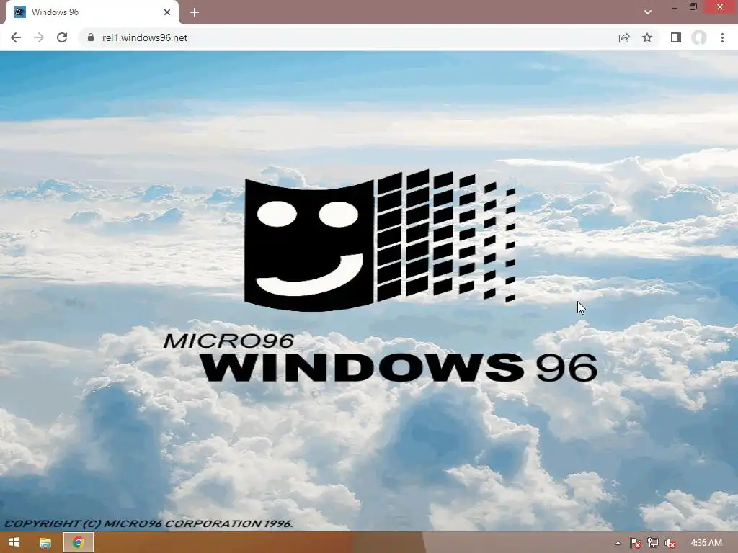738x553 pixels.
Task: Check the network status tray icon
Action: click(653, 543)
